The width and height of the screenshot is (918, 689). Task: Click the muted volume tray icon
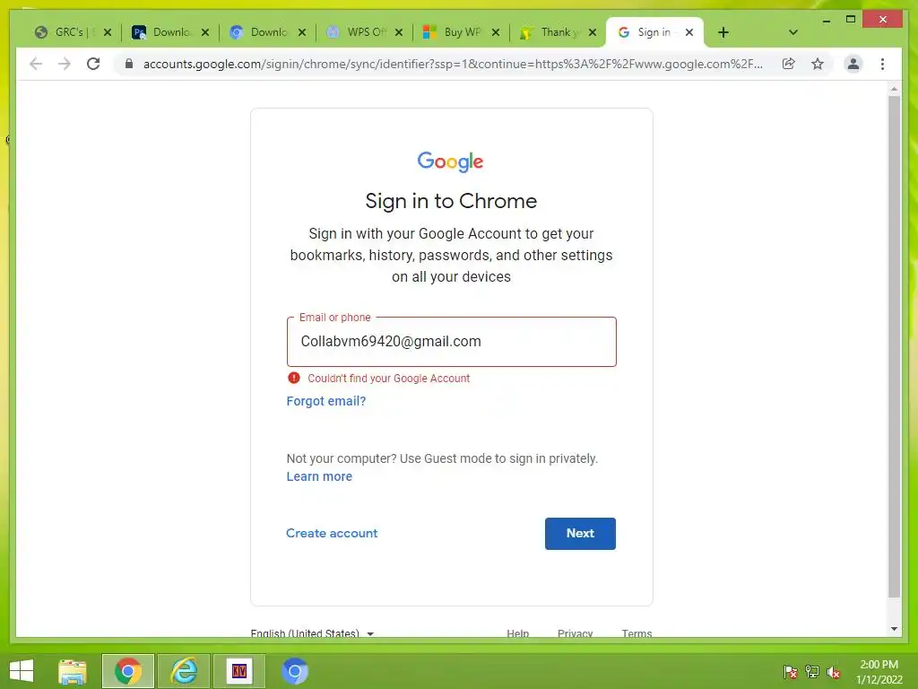click(834, 671)
